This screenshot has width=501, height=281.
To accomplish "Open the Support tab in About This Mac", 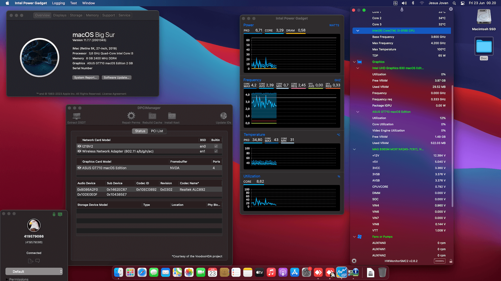I will click(109, 15).
